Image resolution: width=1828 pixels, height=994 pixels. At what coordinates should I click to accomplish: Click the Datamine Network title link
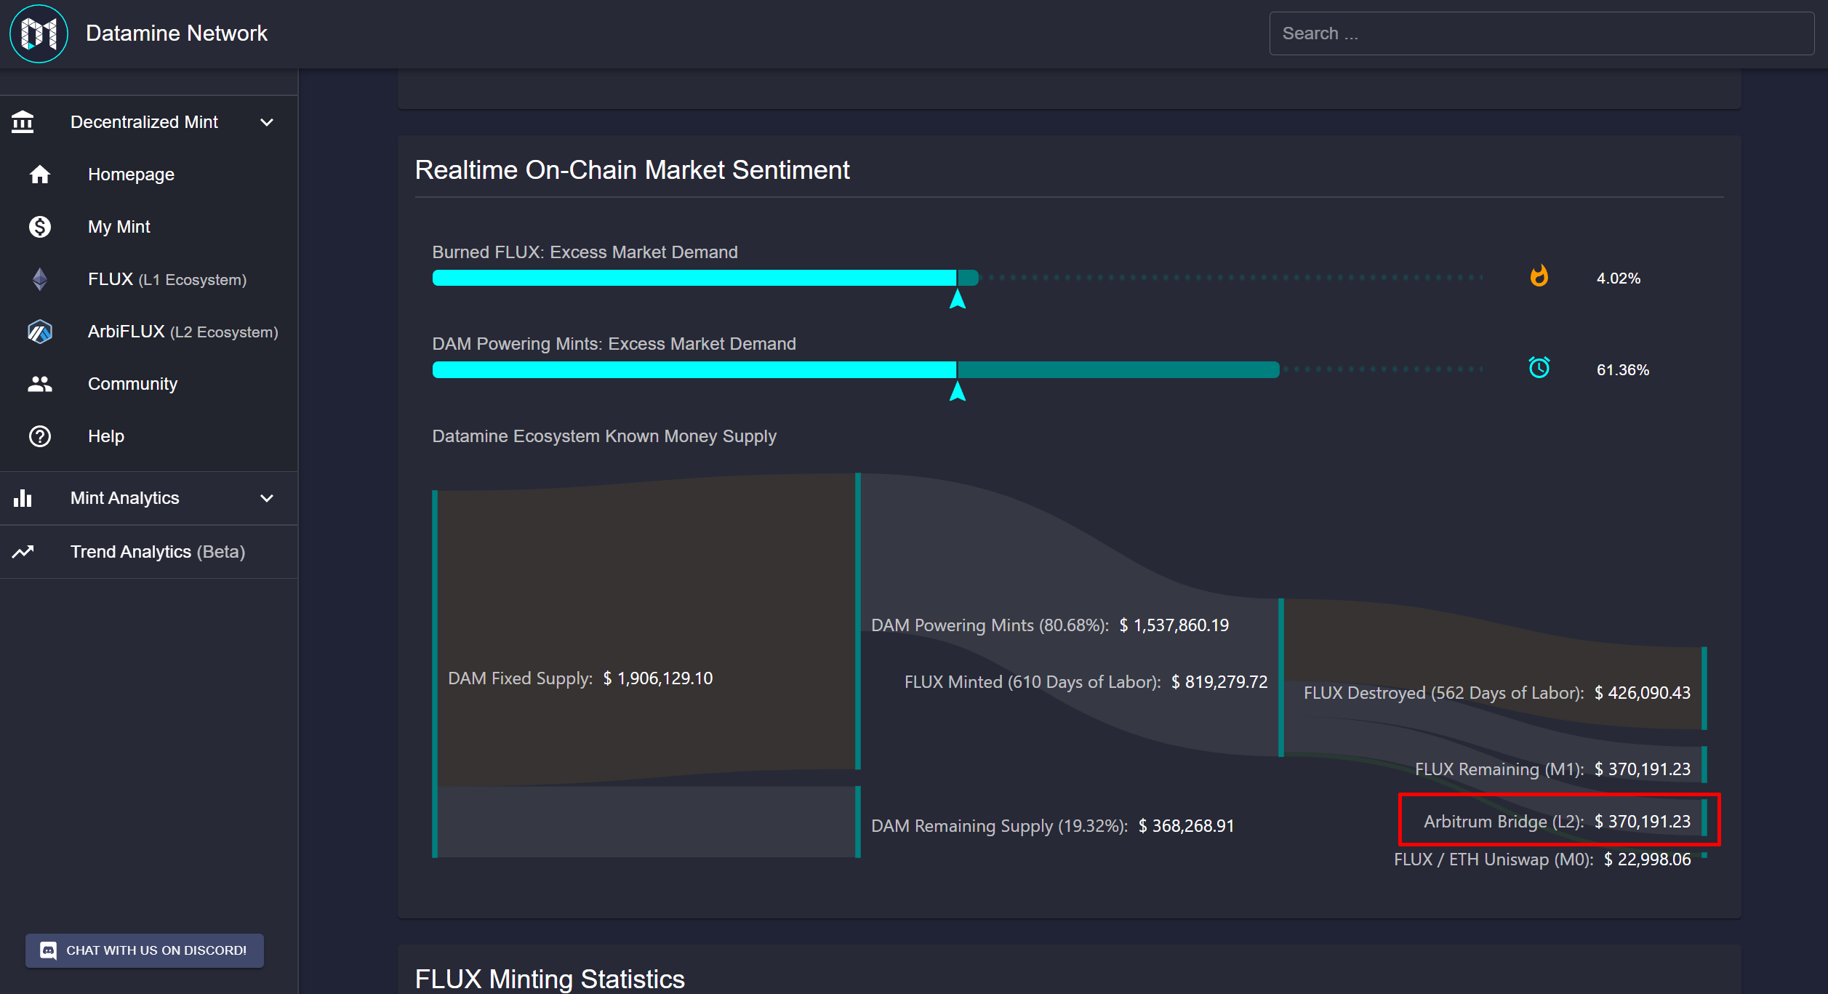(177, 33)
